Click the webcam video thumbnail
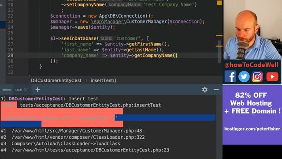 tap(252, 30)
